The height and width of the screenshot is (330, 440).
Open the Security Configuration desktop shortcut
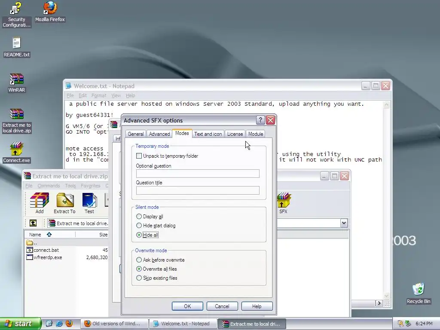(16, 15)
